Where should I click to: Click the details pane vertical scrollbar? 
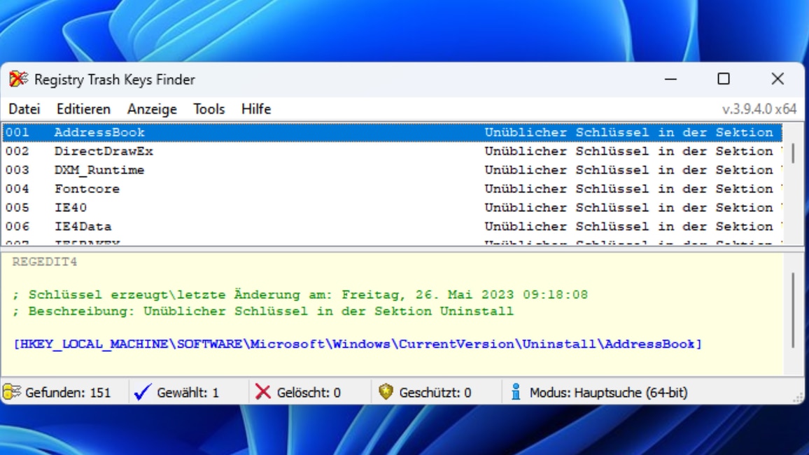point(793,310)
